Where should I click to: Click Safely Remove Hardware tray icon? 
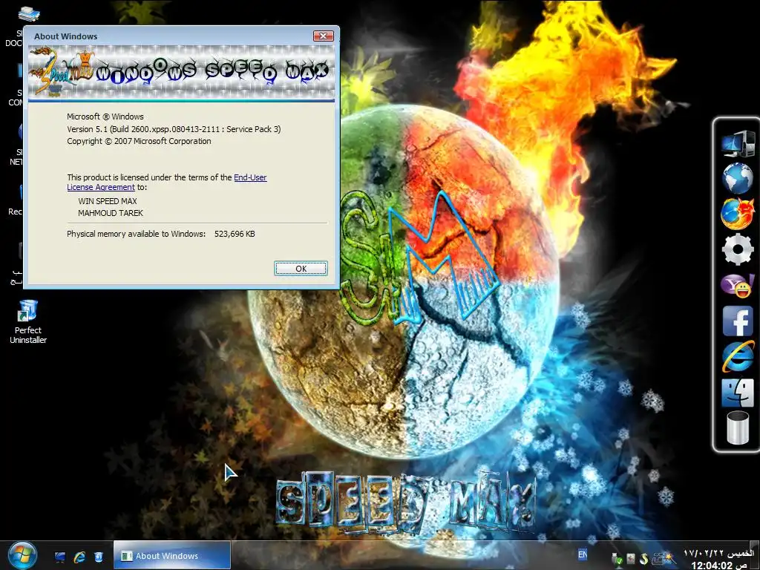tap(617, 560)
